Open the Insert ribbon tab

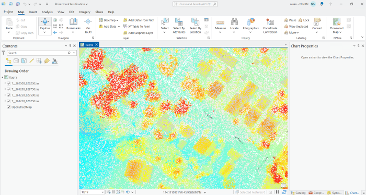pos(33,12)
